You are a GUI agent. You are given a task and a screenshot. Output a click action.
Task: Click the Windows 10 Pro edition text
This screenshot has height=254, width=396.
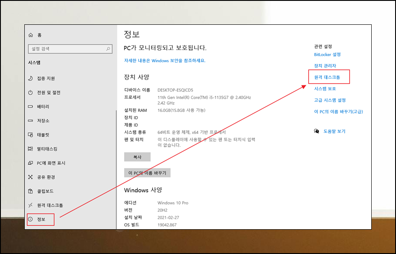[x=173, y=203]
